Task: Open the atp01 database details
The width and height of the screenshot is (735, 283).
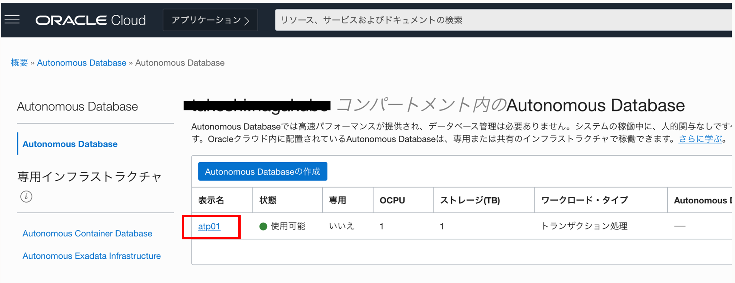Action: pos(209,226)
